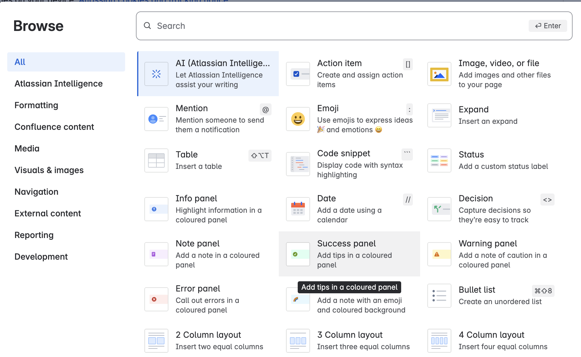This screenshot has height=357, width=581.
Task: Click the Code snippet title text
Action: click(x=344, y=153)
